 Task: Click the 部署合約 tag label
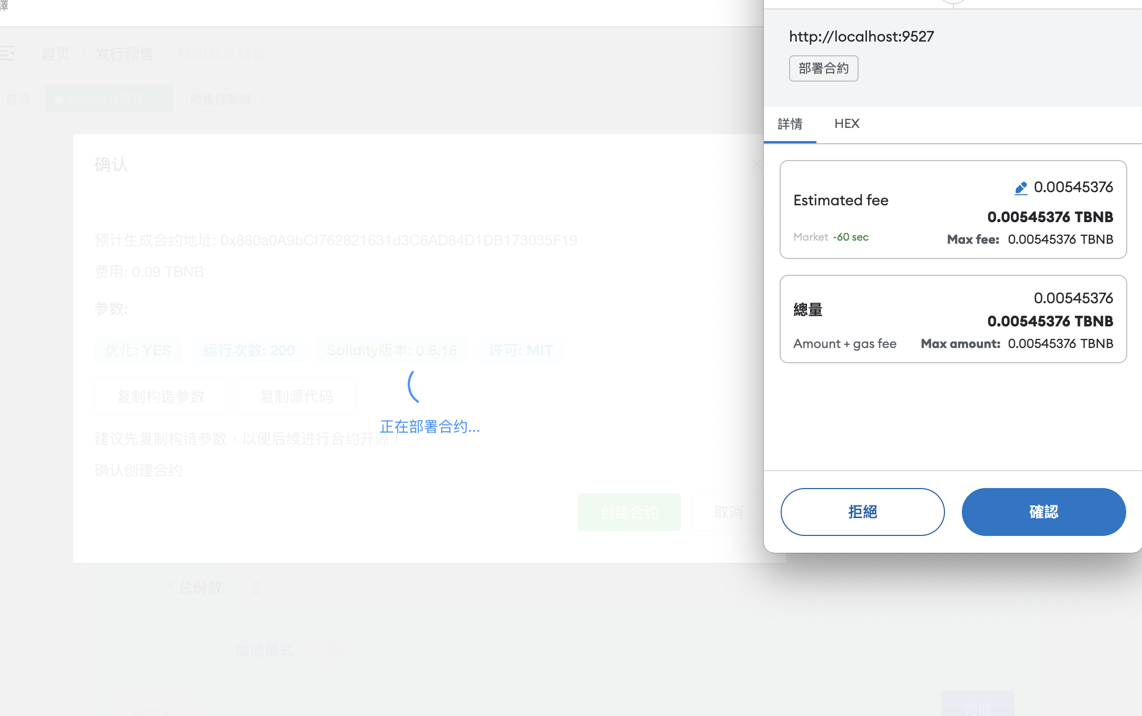[x=823, y=68]
